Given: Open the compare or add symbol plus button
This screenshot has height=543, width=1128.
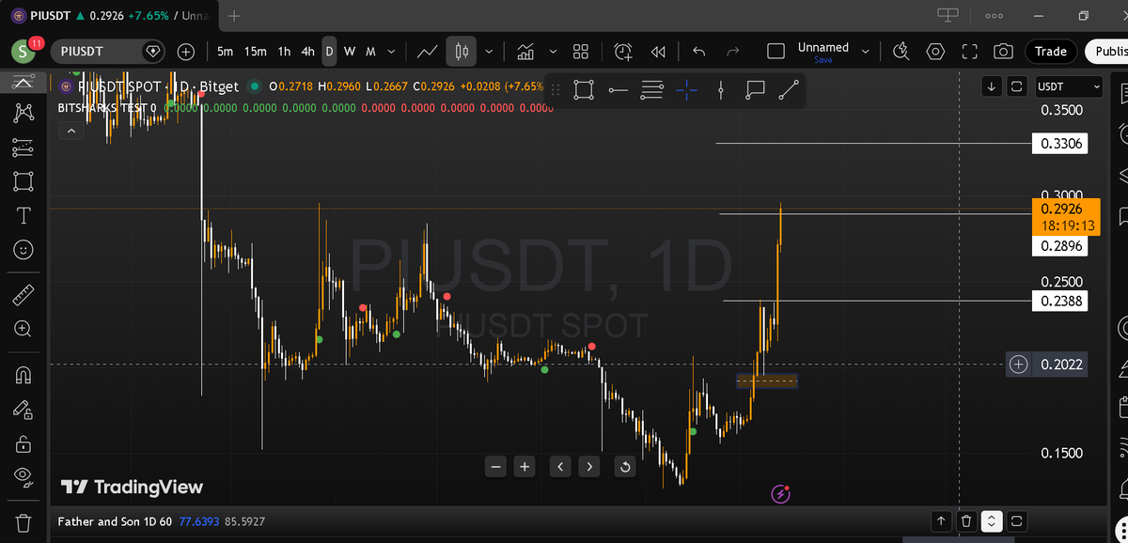Looking at the screenshot, I should click(186, 52).
